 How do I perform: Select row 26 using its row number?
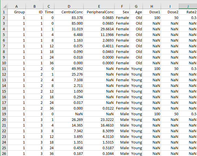[4, 154]
